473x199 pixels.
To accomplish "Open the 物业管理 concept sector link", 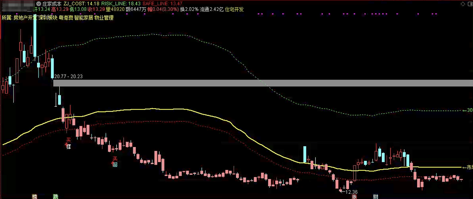I will (x=104, y=18).
